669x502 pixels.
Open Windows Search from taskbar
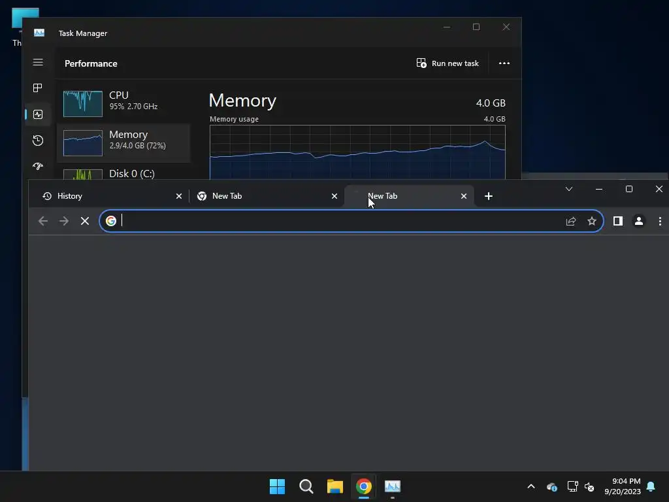pos(306,486)
